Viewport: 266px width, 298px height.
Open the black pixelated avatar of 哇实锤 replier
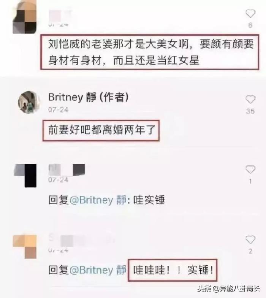click(25, 176)
